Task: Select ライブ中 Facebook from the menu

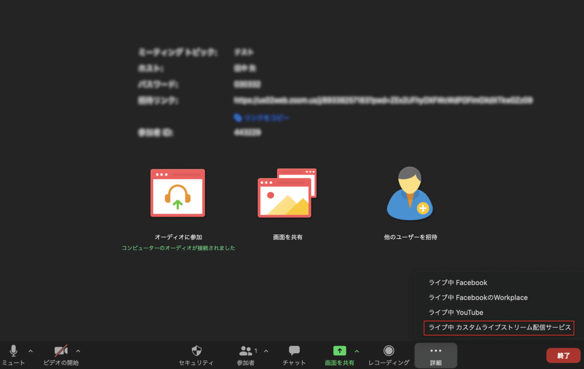Action: [x=459, y=282]
